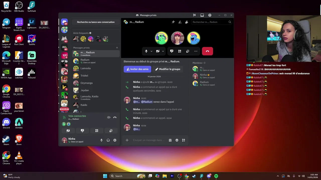Screen dimensions: 321x180
Task: Launch activity from voice panel button
Action: point(97,130)
